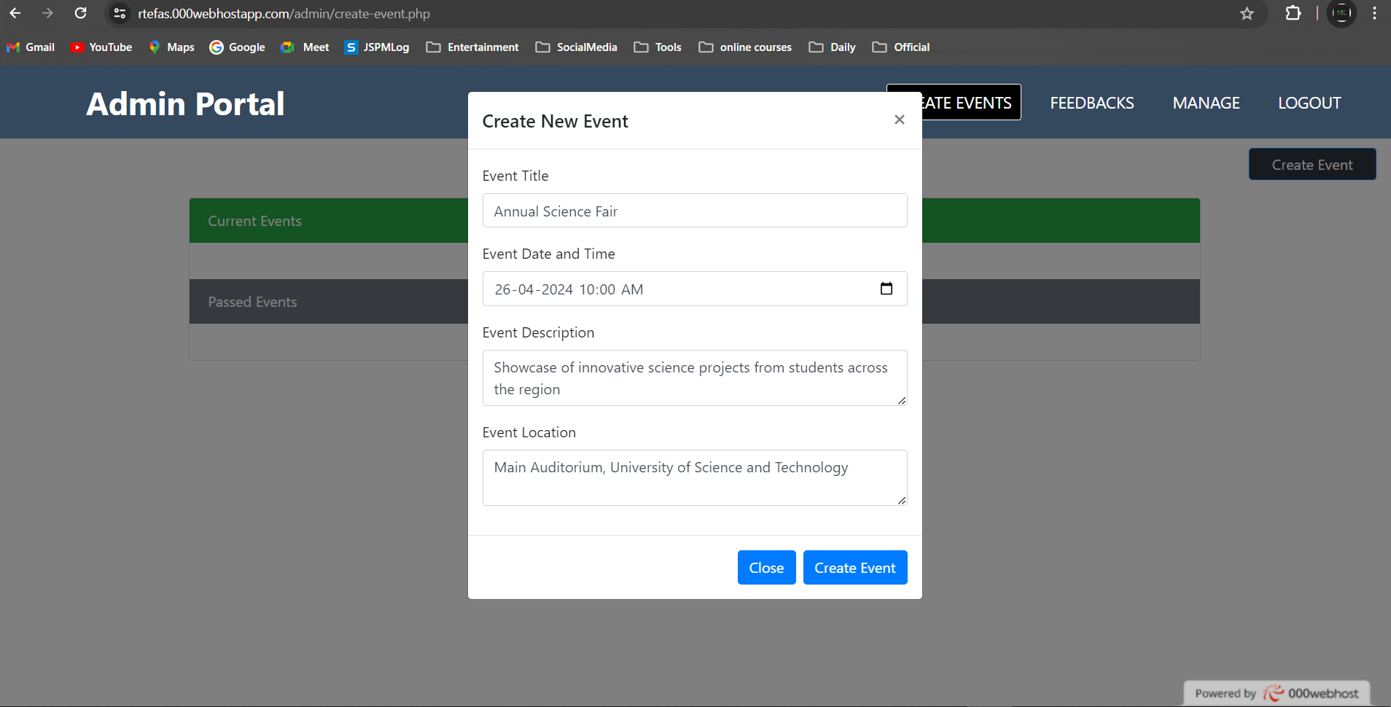
Task: Open the Chrome profile avatar
Action: (1341, 13)
